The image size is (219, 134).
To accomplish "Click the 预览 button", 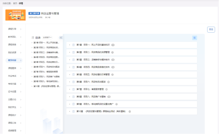I will pos(211,30).
